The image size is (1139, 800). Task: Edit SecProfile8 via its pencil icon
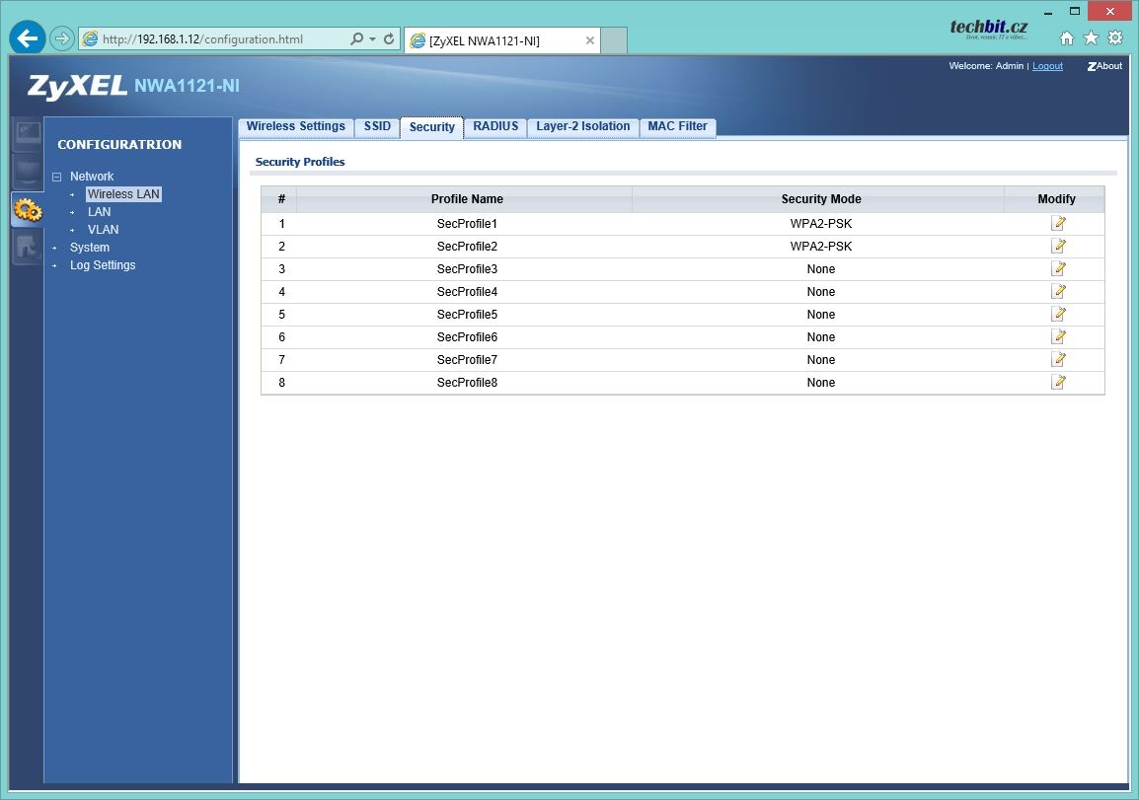(1058, 383)
